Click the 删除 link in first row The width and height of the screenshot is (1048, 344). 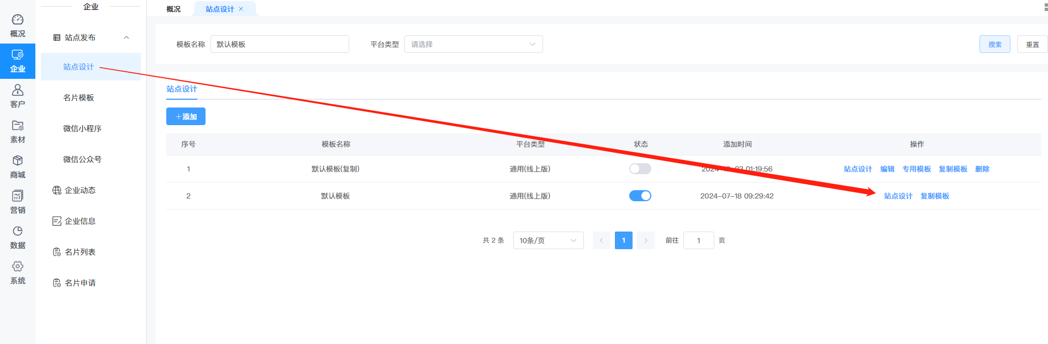point(982,169)
